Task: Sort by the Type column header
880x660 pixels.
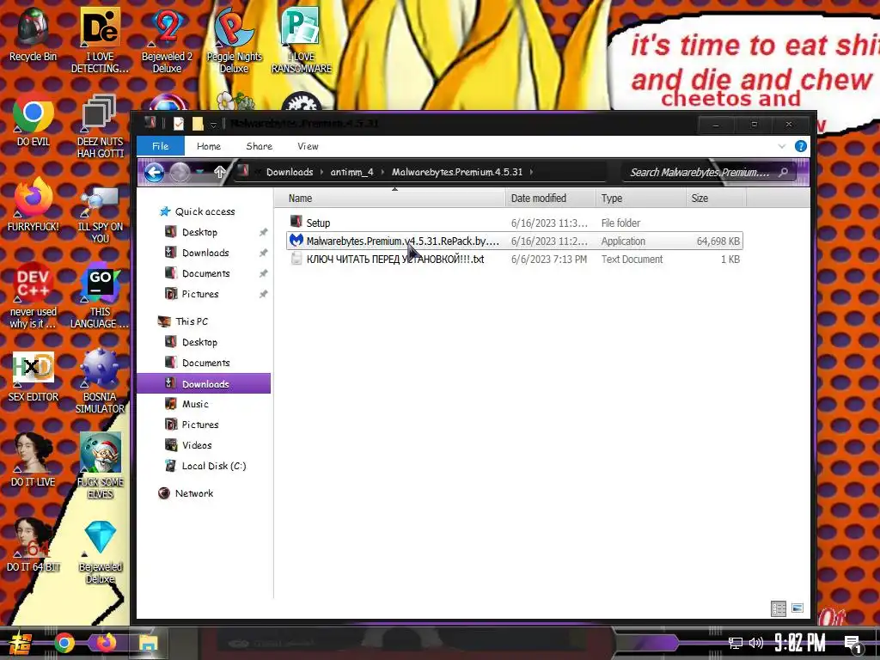Action: click(640, 199)
